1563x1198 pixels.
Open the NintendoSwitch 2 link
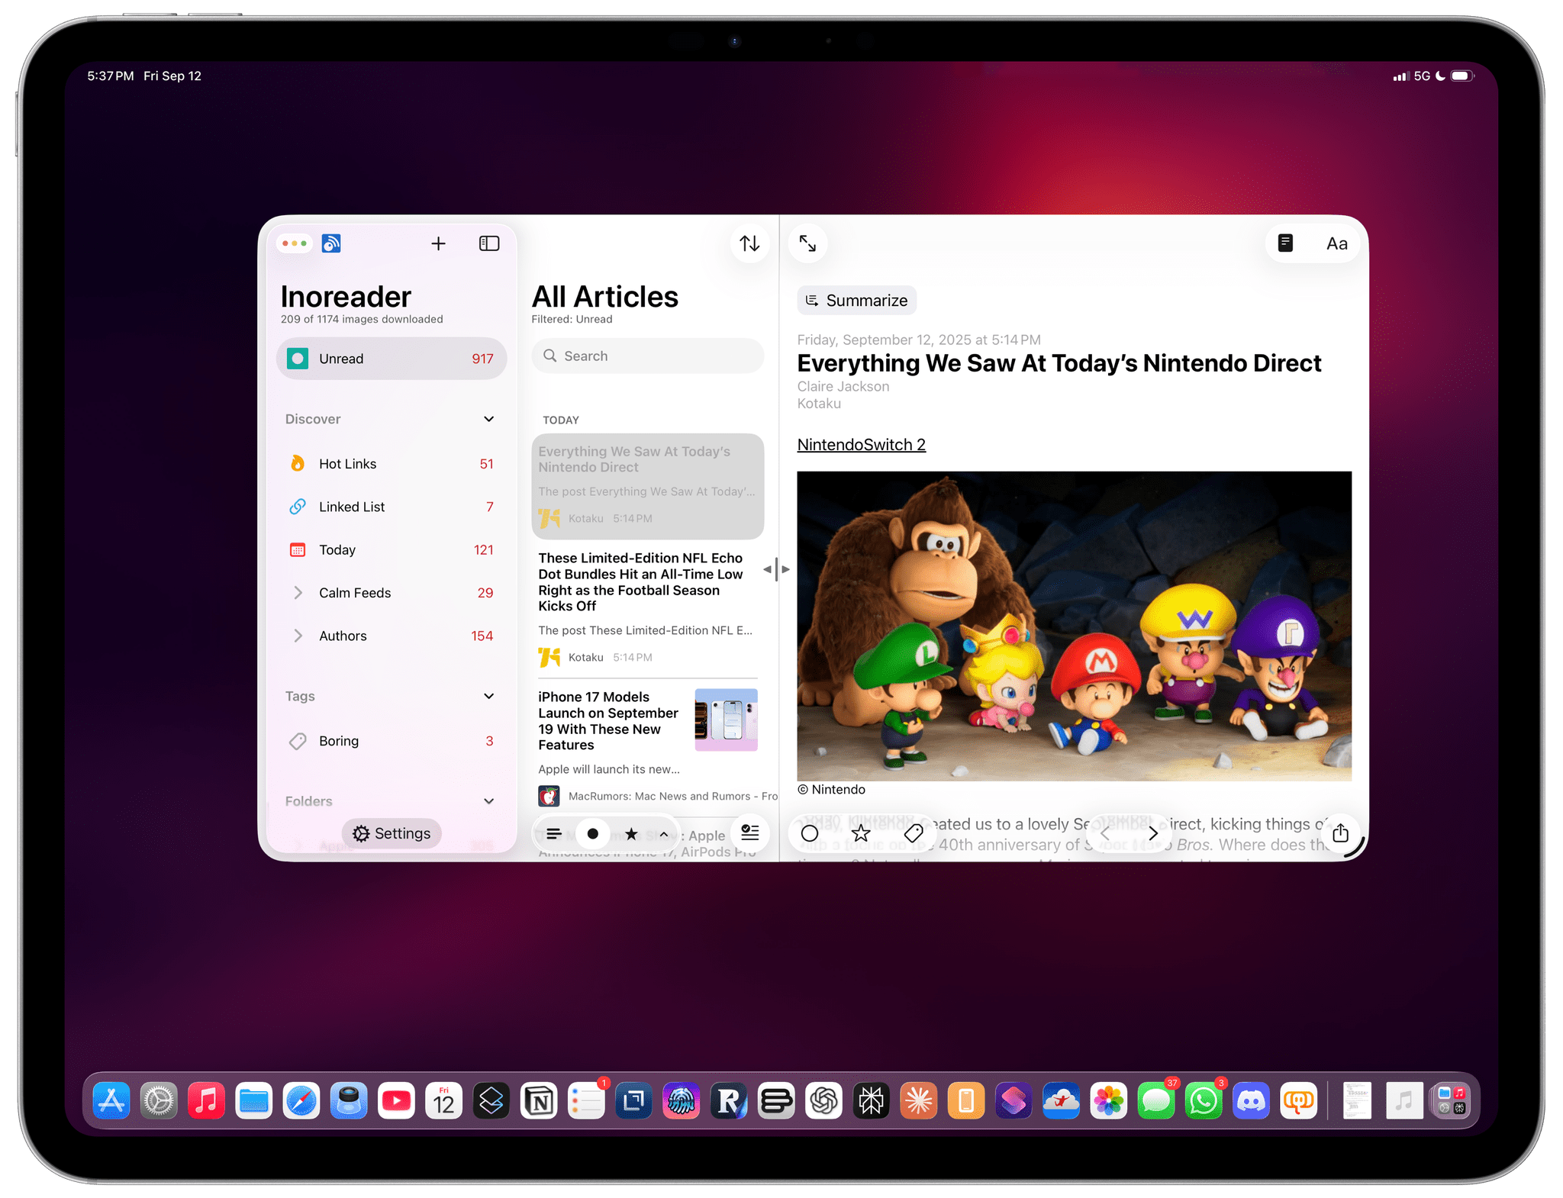[x=861, y=445]
